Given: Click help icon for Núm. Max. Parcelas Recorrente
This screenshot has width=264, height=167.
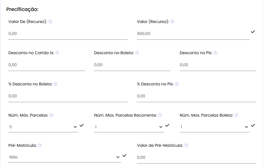Looking at the screenshot, I should coord(160,115).
